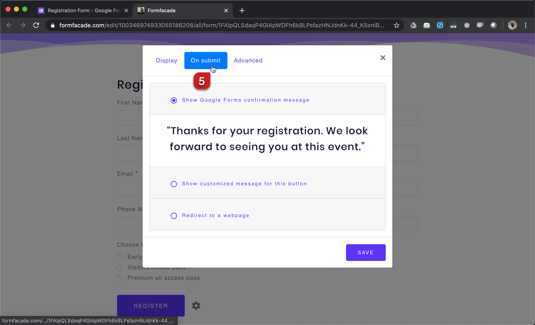Open the green envelope mail-tracking extension
Screen dimensions: 535x325
click(x=426, y=26)
